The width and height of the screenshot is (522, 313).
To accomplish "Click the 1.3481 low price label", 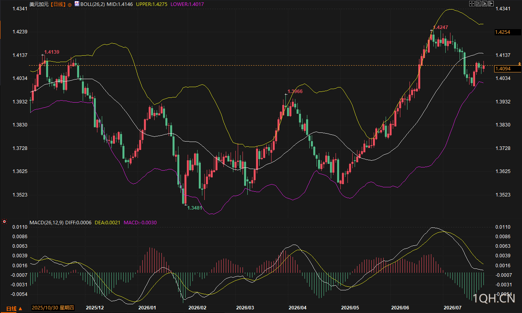I will [x=195, y=208].
